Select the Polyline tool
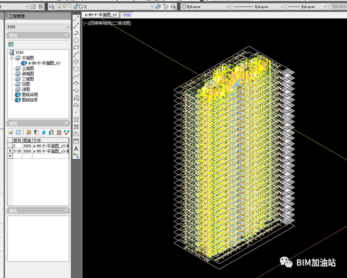Viewport: 347px width, 278px height. click(x=76, y=33)
